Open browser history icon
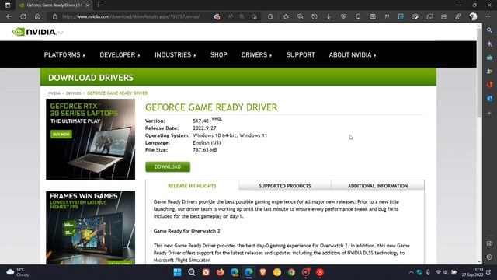 click(315, 16)
